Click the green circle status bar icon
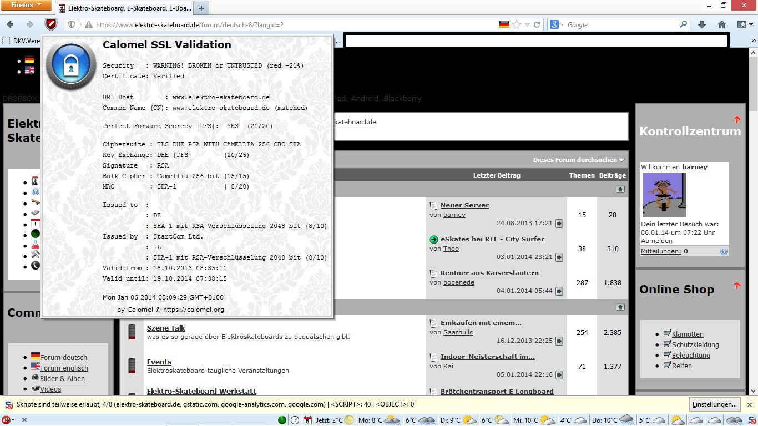 pos(282,420)
